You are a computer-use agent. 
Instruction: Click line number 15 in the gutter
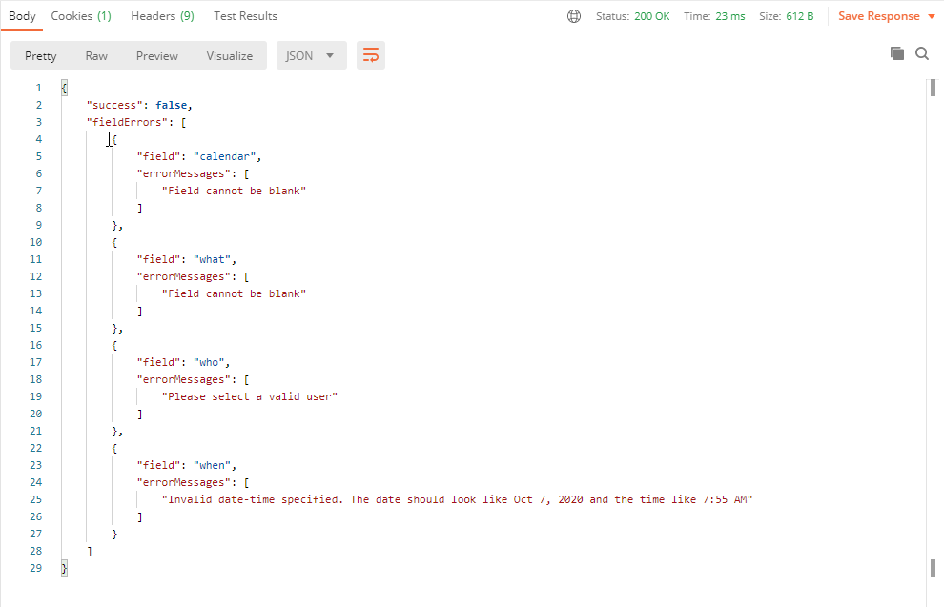(35, 328)
